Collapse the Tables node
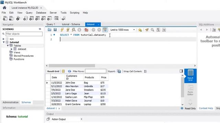This screenshot has height=123, width=220. (8, 45)
